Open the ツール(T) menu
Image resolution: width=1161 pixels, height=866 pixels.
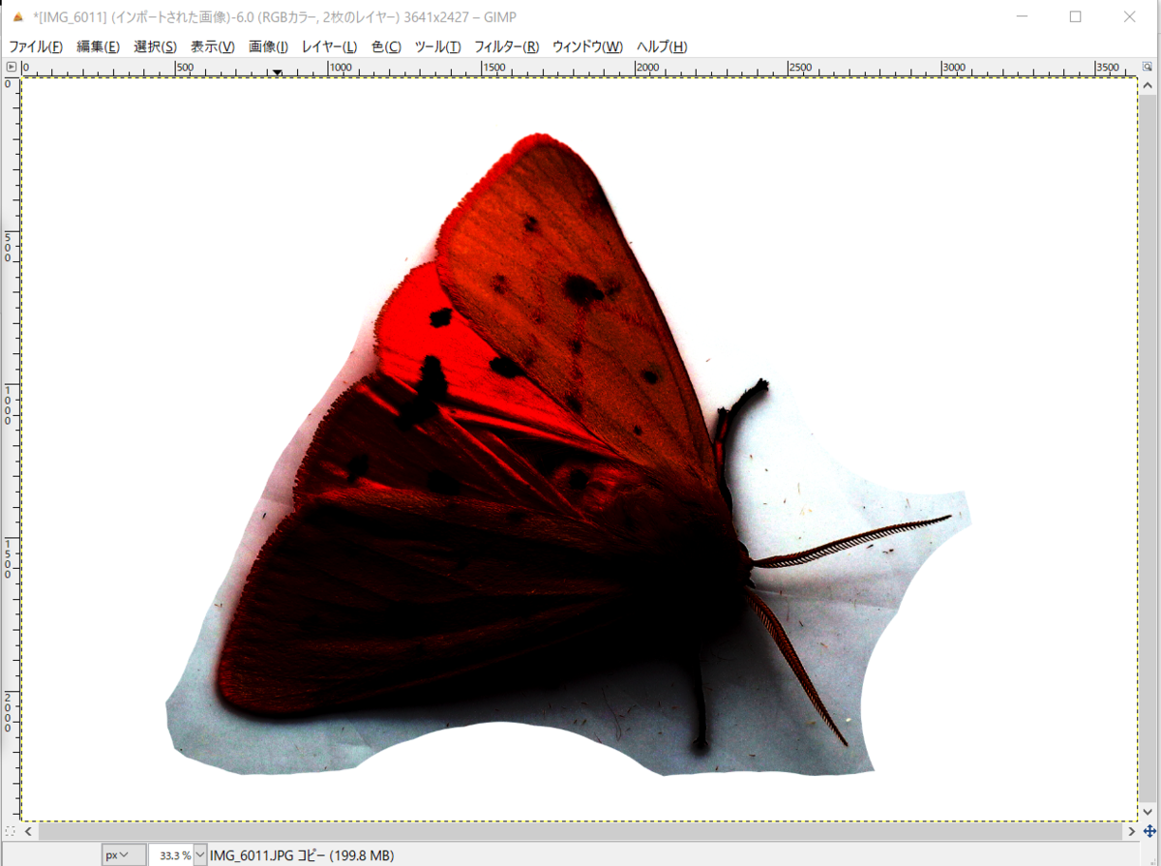pyautogui.click(x=437, y=46)
